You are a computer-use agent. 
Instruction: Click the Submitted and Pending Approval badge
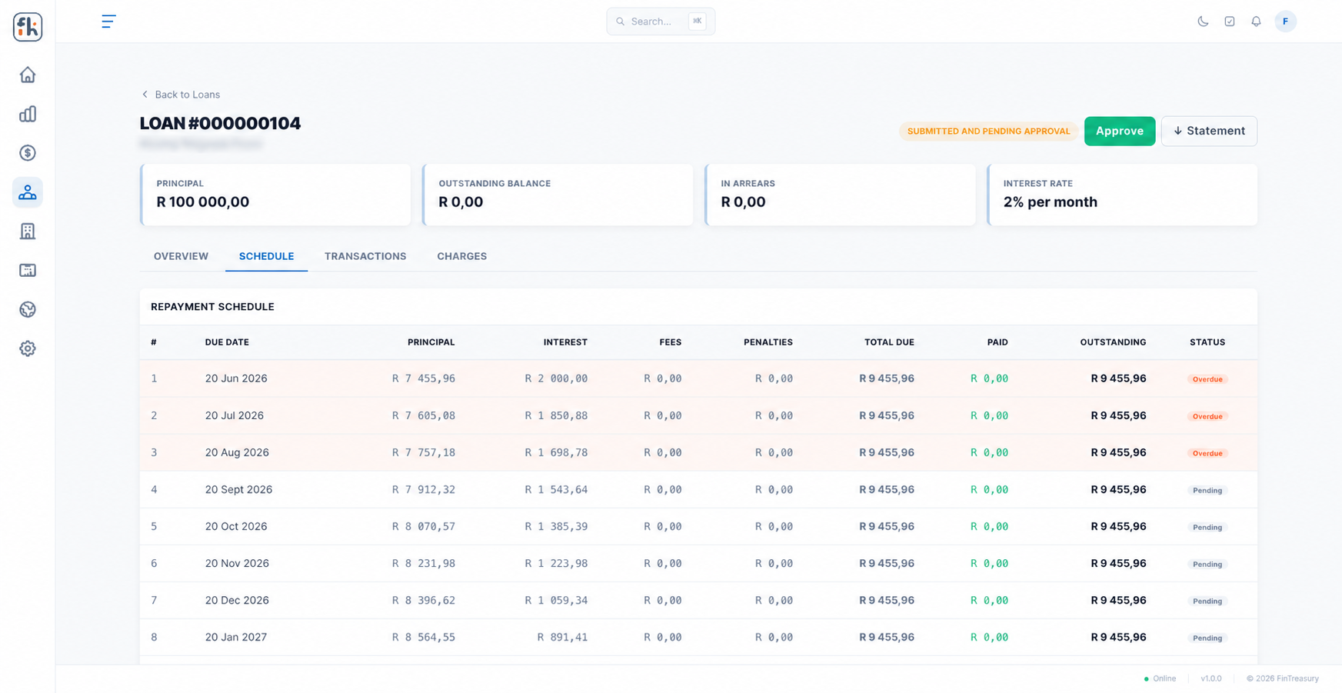(988, 132)
